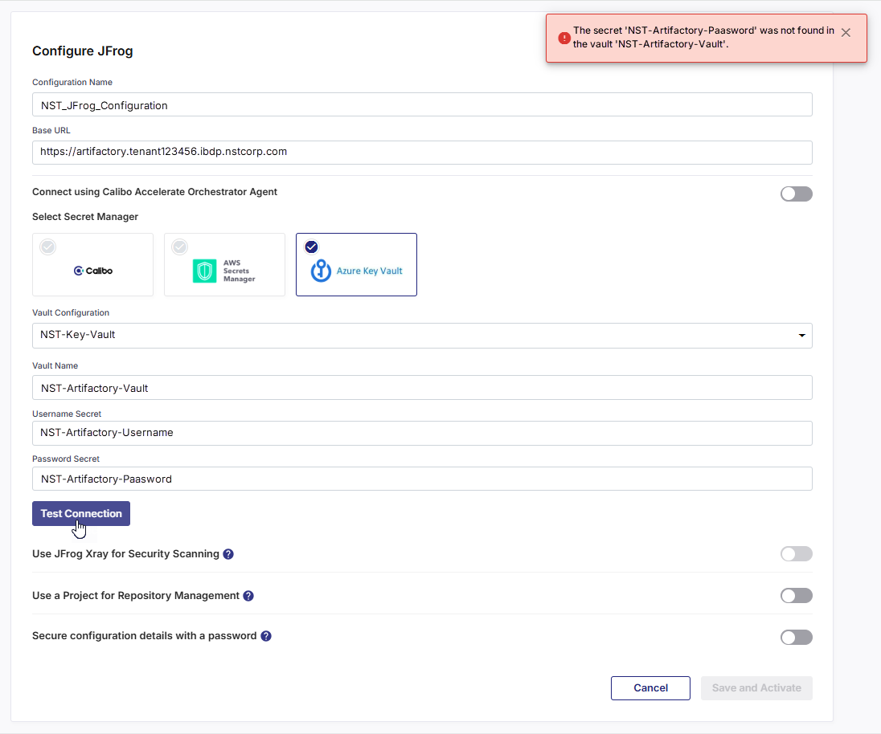Click the Repository Management question mark icon
The image size is (881, 734).
coord(248,595)
